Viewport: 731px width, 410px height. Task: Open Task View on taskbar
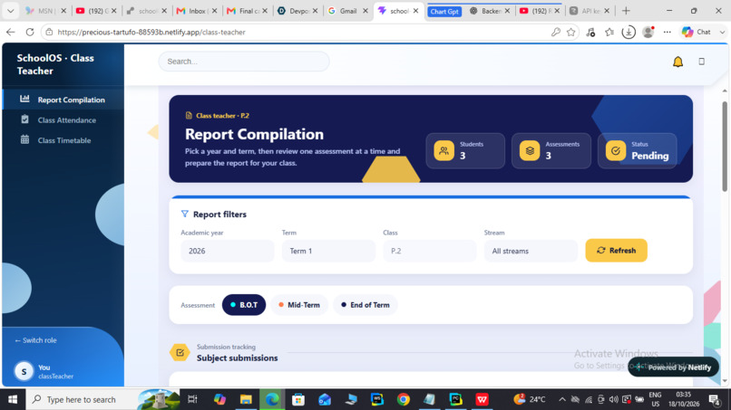pos(192,399)
